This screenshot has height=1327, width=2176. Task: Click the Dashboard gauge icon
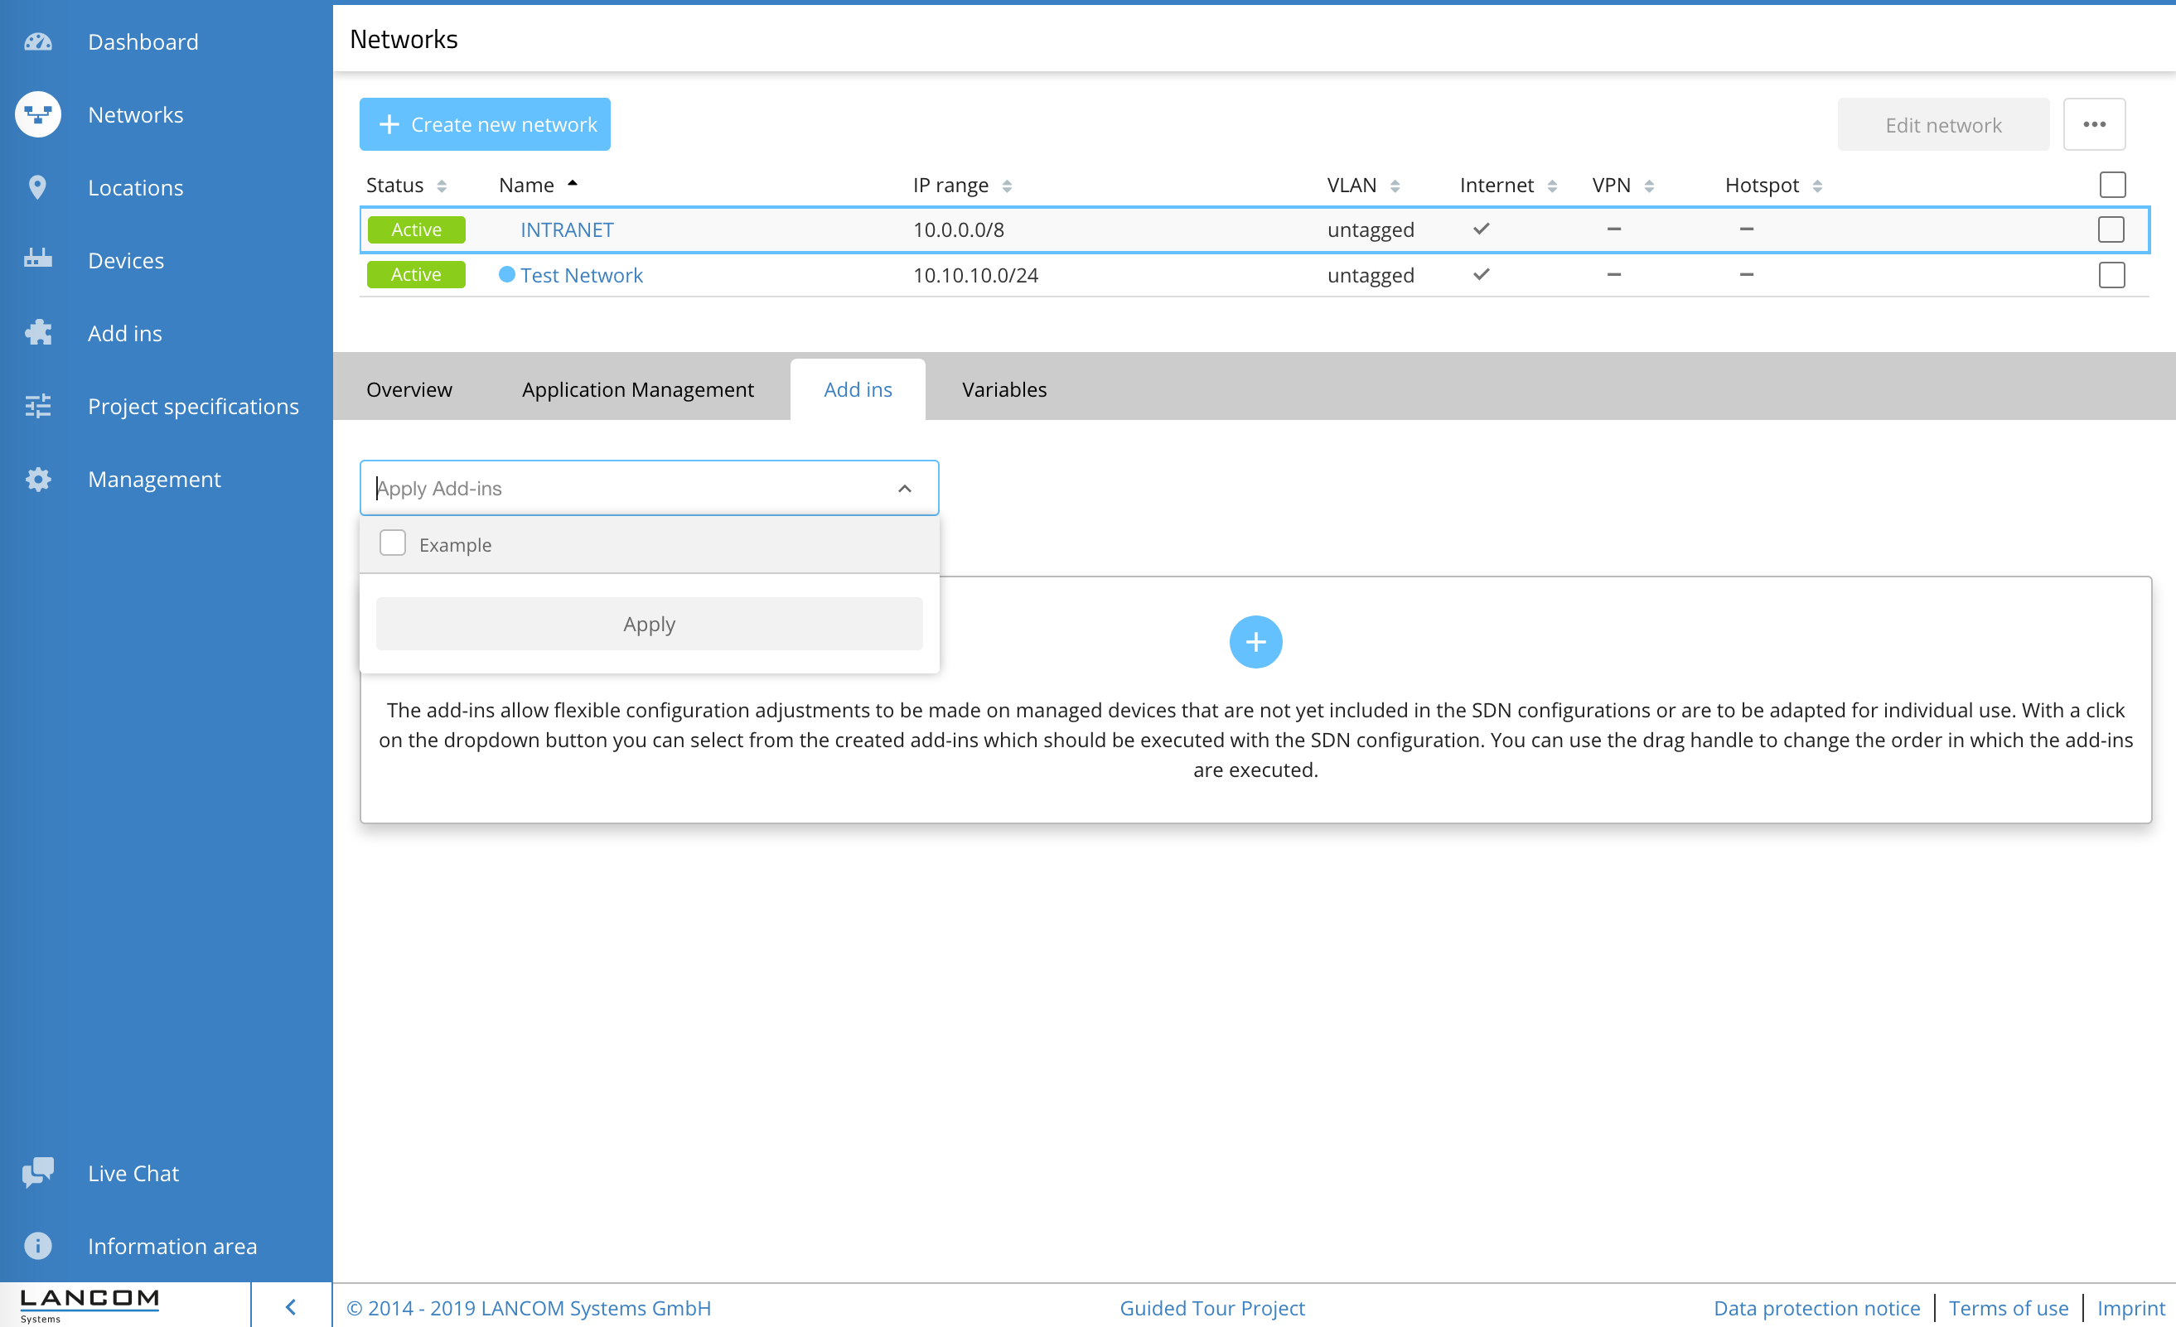[x=37, y=41]
